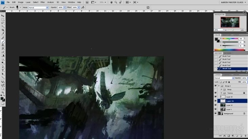The image size is (248, 139).
Task: Adjust the Navigator zoom slider
Action: (233, 30)
